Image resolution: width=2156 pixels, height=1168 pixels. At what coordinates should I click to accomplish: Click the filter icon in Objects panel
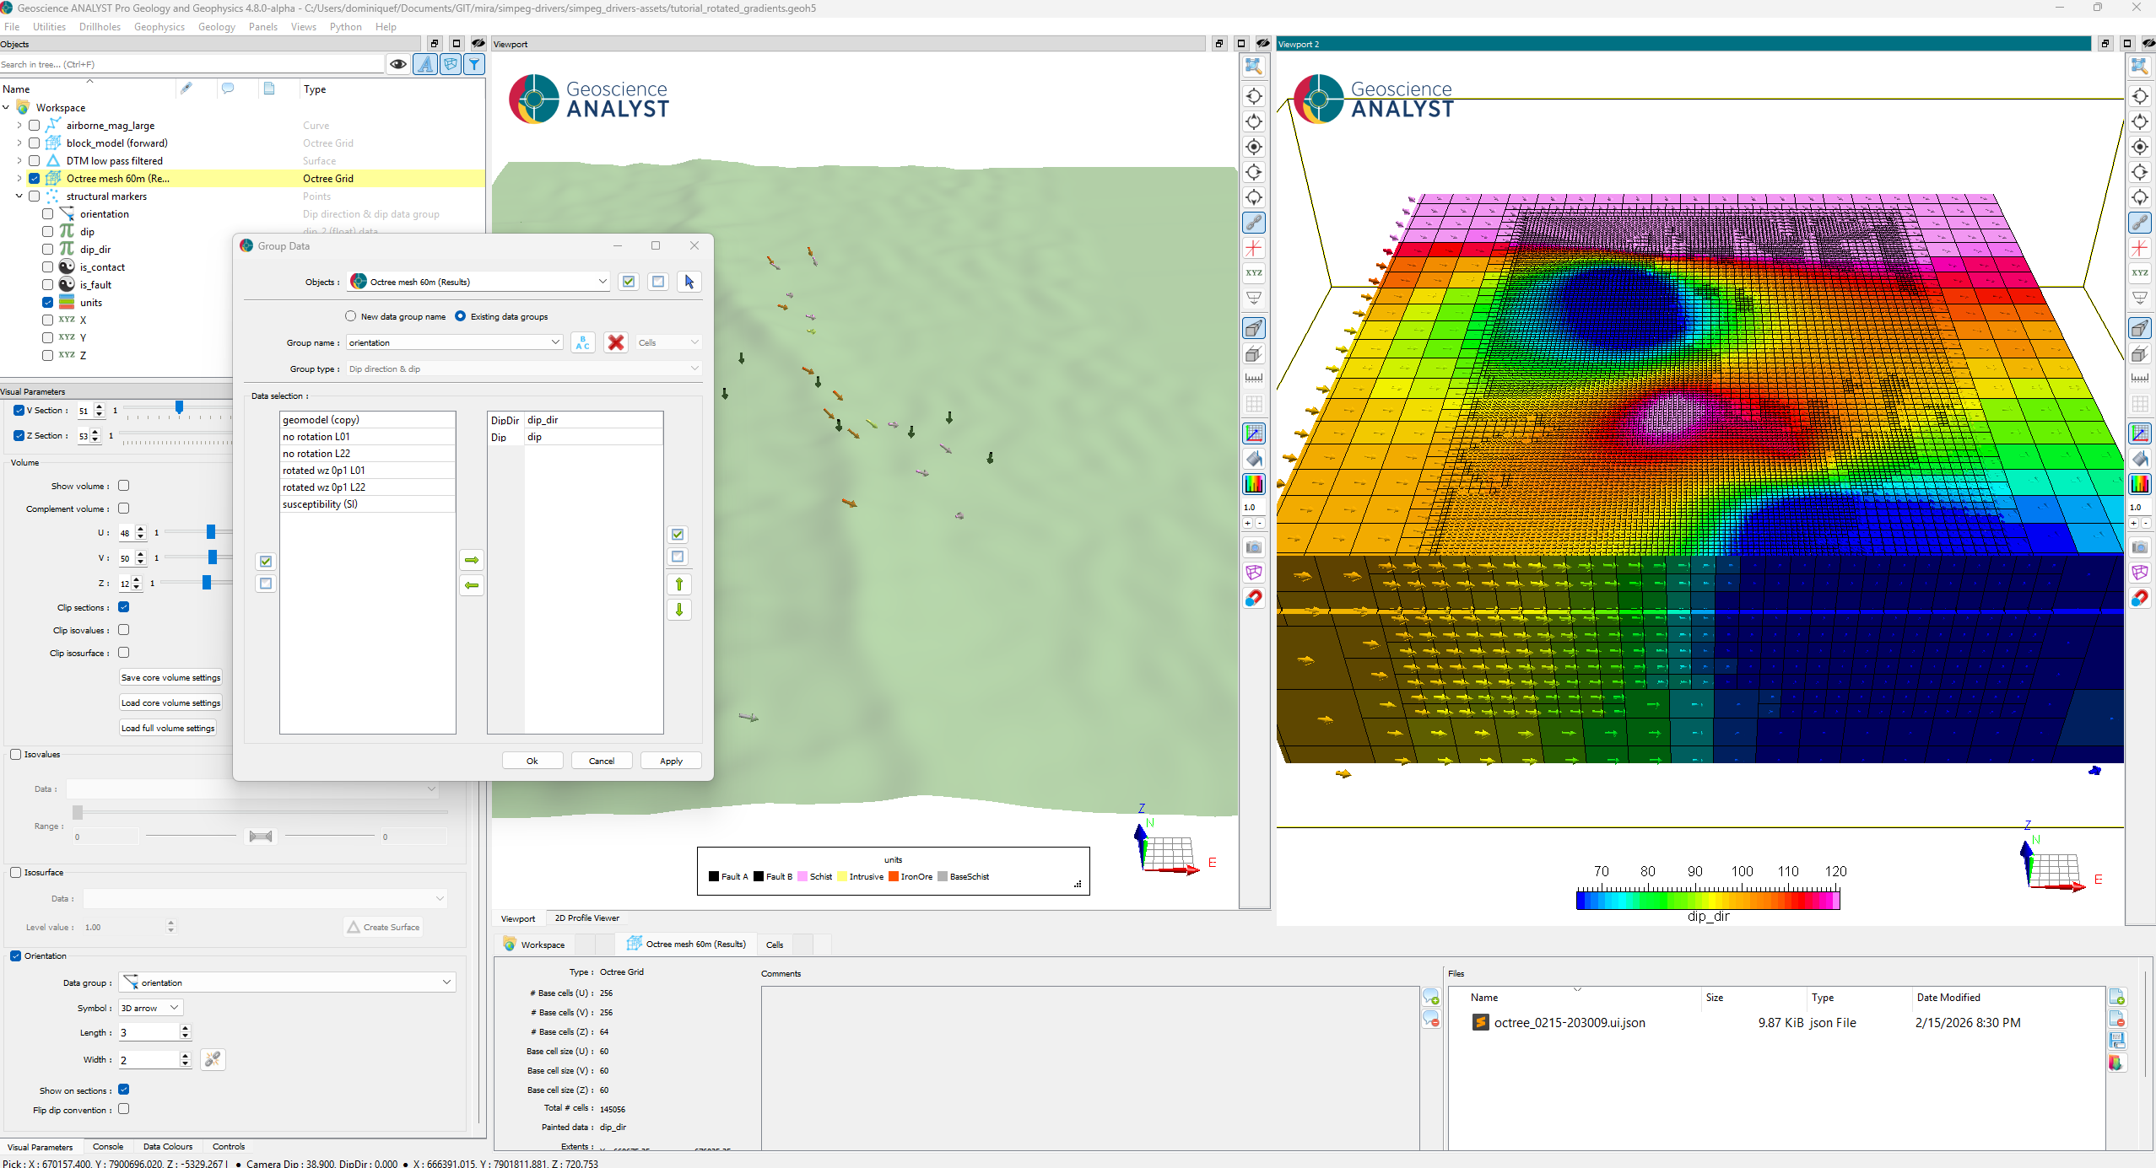pos(475,64)
